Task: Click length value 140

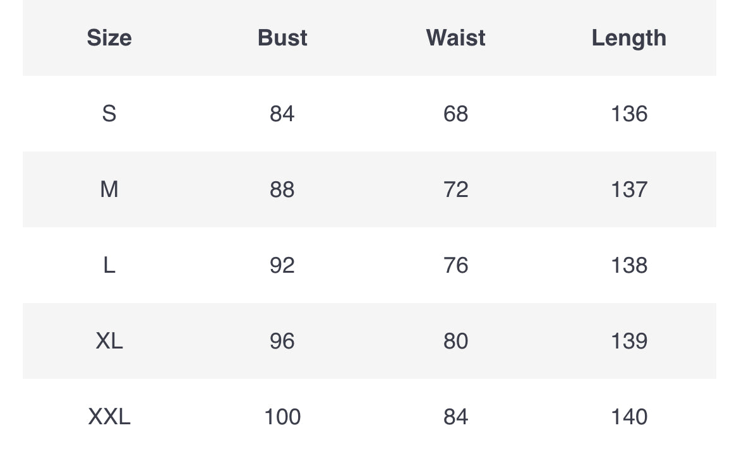Action: point(629,416)
